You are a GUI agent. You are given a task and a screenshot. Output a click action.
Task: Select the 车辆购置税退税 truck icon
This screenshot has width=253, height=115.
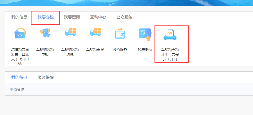[70, 32]
